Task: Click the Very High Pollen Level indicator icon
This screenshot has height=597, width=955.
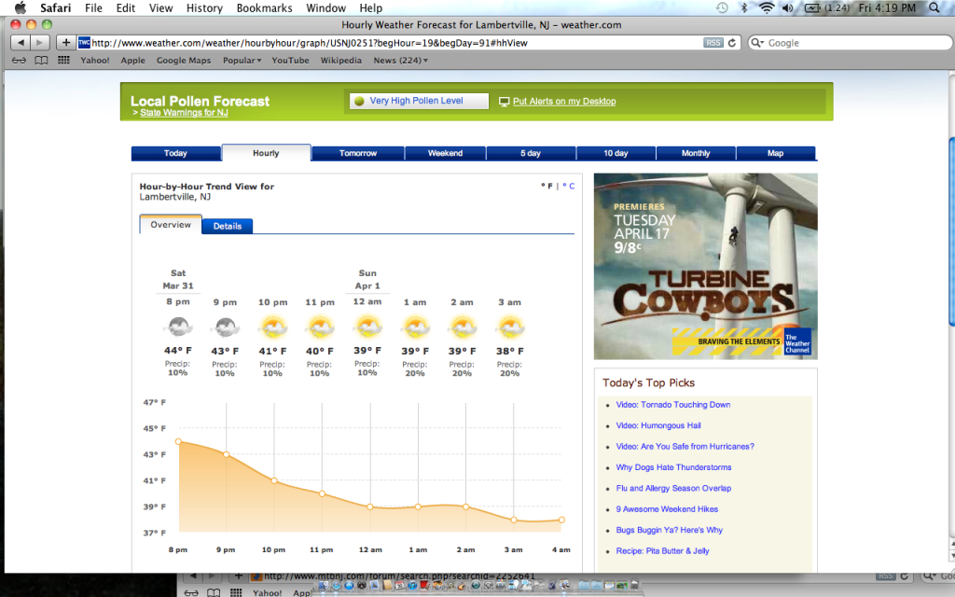Action: click(x=359, y=101)
